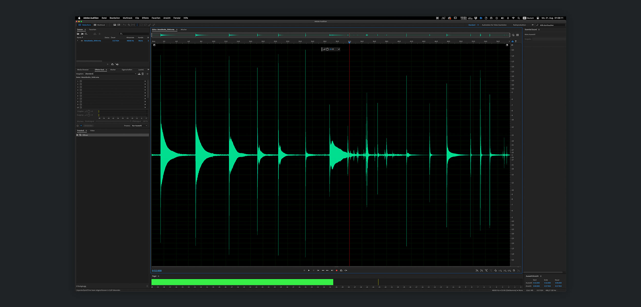Select the Time Selection tool
The height and width of the screenshot is (307, 641).
(137, 25)
